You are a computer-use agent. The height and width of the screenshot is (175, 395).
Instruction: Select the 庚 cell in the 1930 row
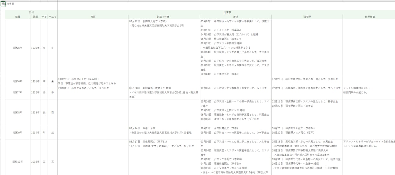point(44,48)
